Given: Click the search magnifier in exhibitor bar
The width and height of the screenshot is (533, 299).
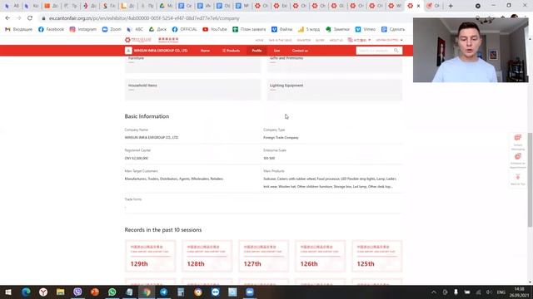Looking at the screenshot, I should click(x=396, y=51).
